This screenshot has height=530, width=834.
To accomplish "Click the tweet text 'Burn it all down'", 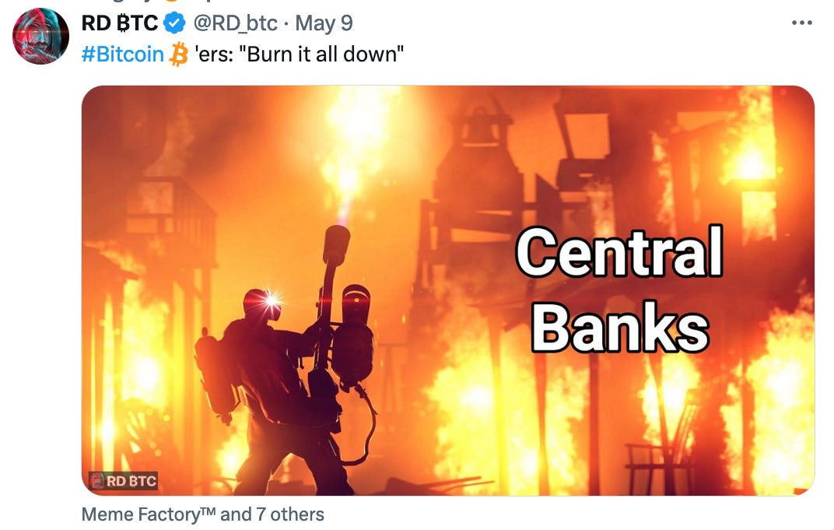I will point(325,54).
